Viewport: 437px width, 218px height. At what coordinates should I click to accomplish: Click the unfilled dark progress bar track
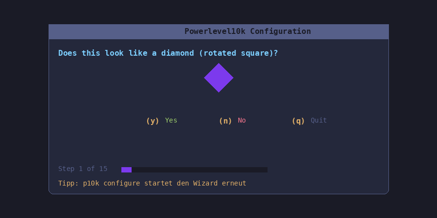[x=199, y=170]
